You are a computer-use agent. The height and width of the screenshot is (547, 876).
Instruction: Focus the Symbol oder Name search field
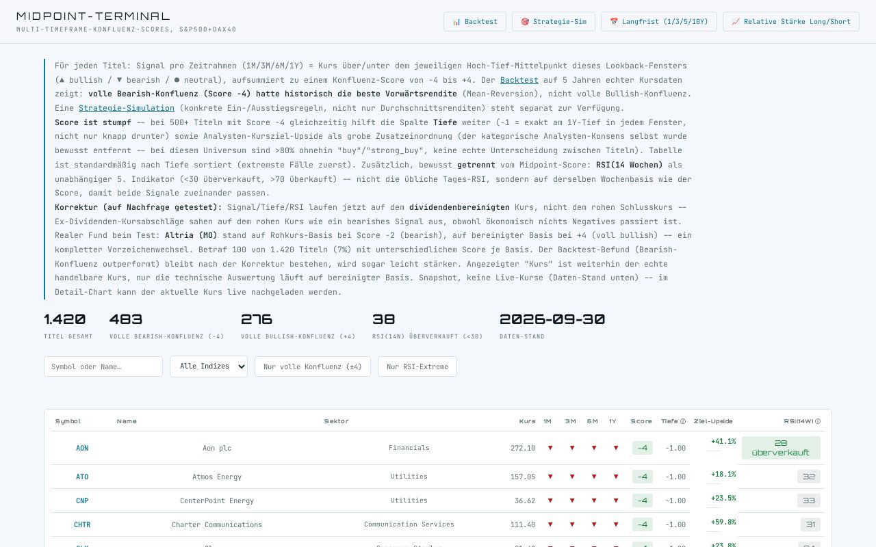[103, 366]
